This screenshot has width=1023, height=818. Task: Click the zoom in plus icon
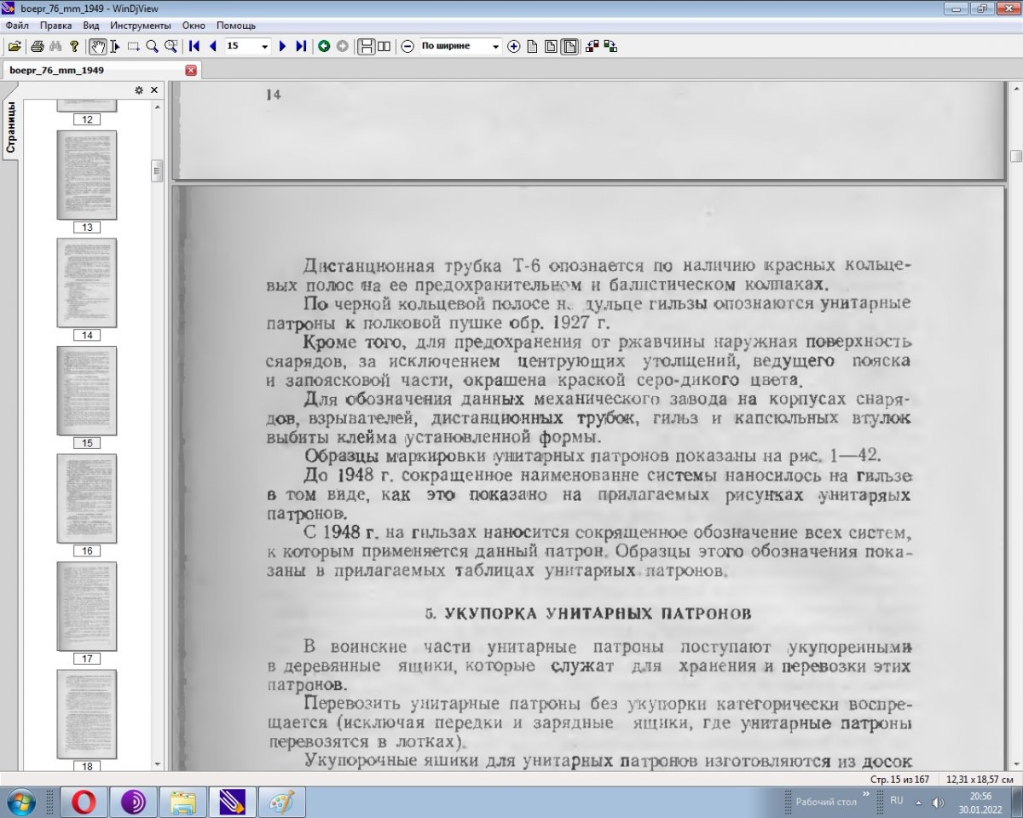point(513,46)
